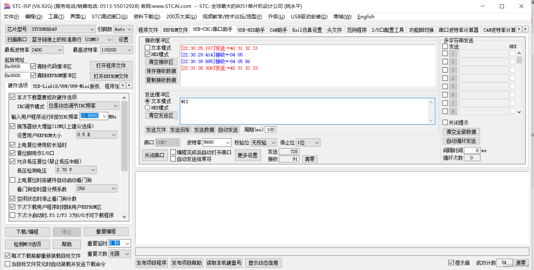Enable 关闭提示 checkbox
534x270 pixels.
click(x=445, y=122)
